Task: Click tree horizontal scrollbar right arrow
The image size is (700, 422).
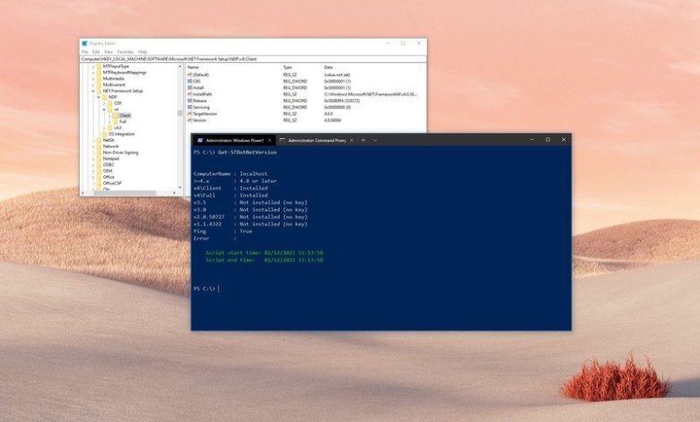Action: click(x=175, y=193)
